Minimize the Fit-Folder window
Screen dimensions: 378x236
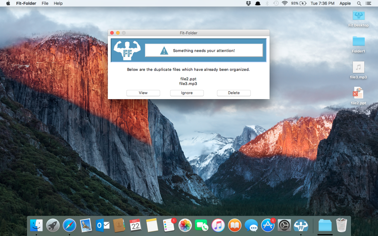[118, 33]
